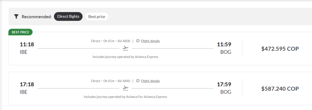
Task: Toggle the Direct flights filter
Action: pos(68,16)
